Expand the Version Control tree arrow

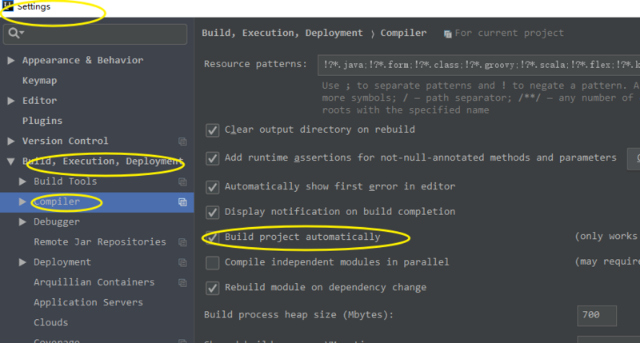point(11,141)
